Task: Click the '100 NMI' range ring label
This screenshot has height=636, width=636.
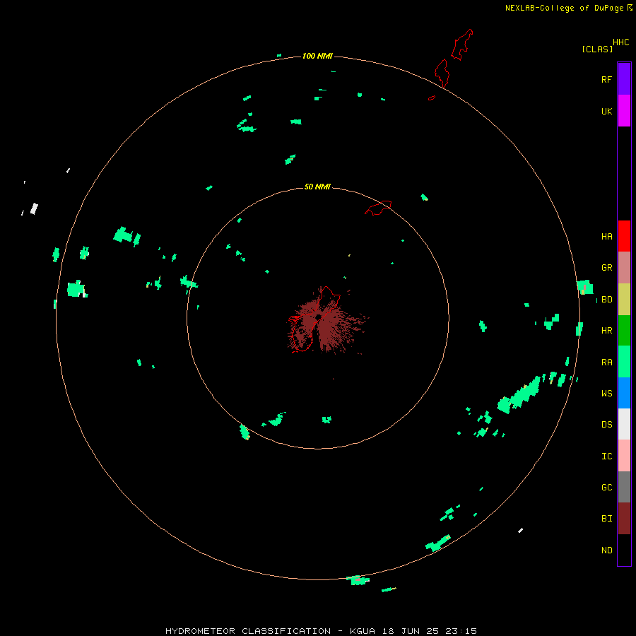Action: pyautogui.click(x=317, y=56)
